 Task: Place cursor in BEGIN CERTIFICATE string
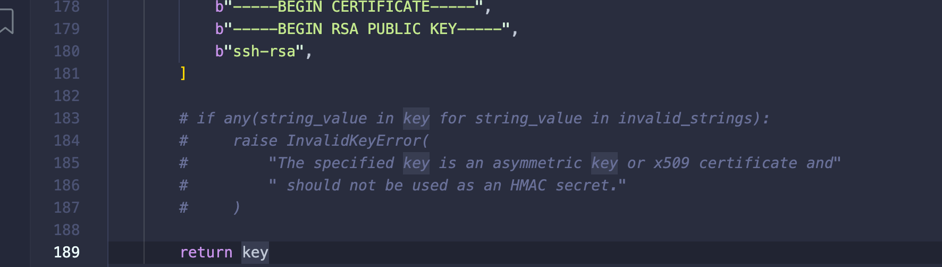point(353,7)
